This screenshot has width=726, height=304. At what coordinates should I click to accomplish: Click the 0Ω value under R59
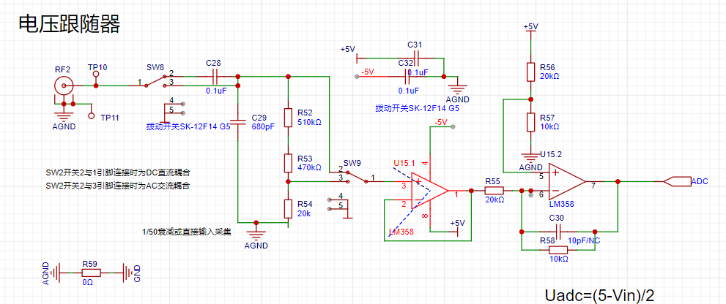(88, 282)
